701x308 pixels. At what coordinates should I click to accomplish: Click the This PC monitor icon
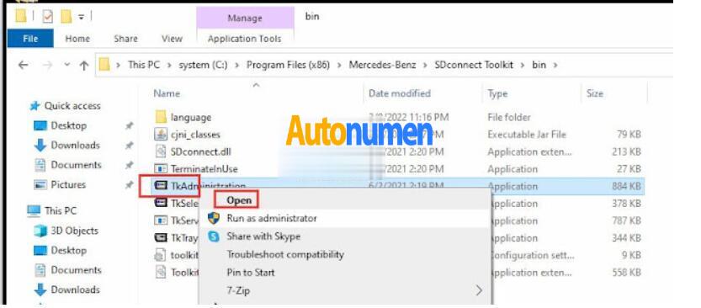pos(34,210)
